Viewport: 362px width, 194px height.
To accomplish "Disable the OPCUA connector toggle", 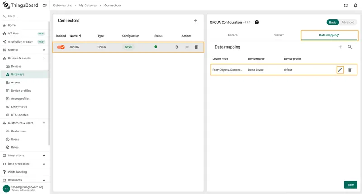I will 61,47.
